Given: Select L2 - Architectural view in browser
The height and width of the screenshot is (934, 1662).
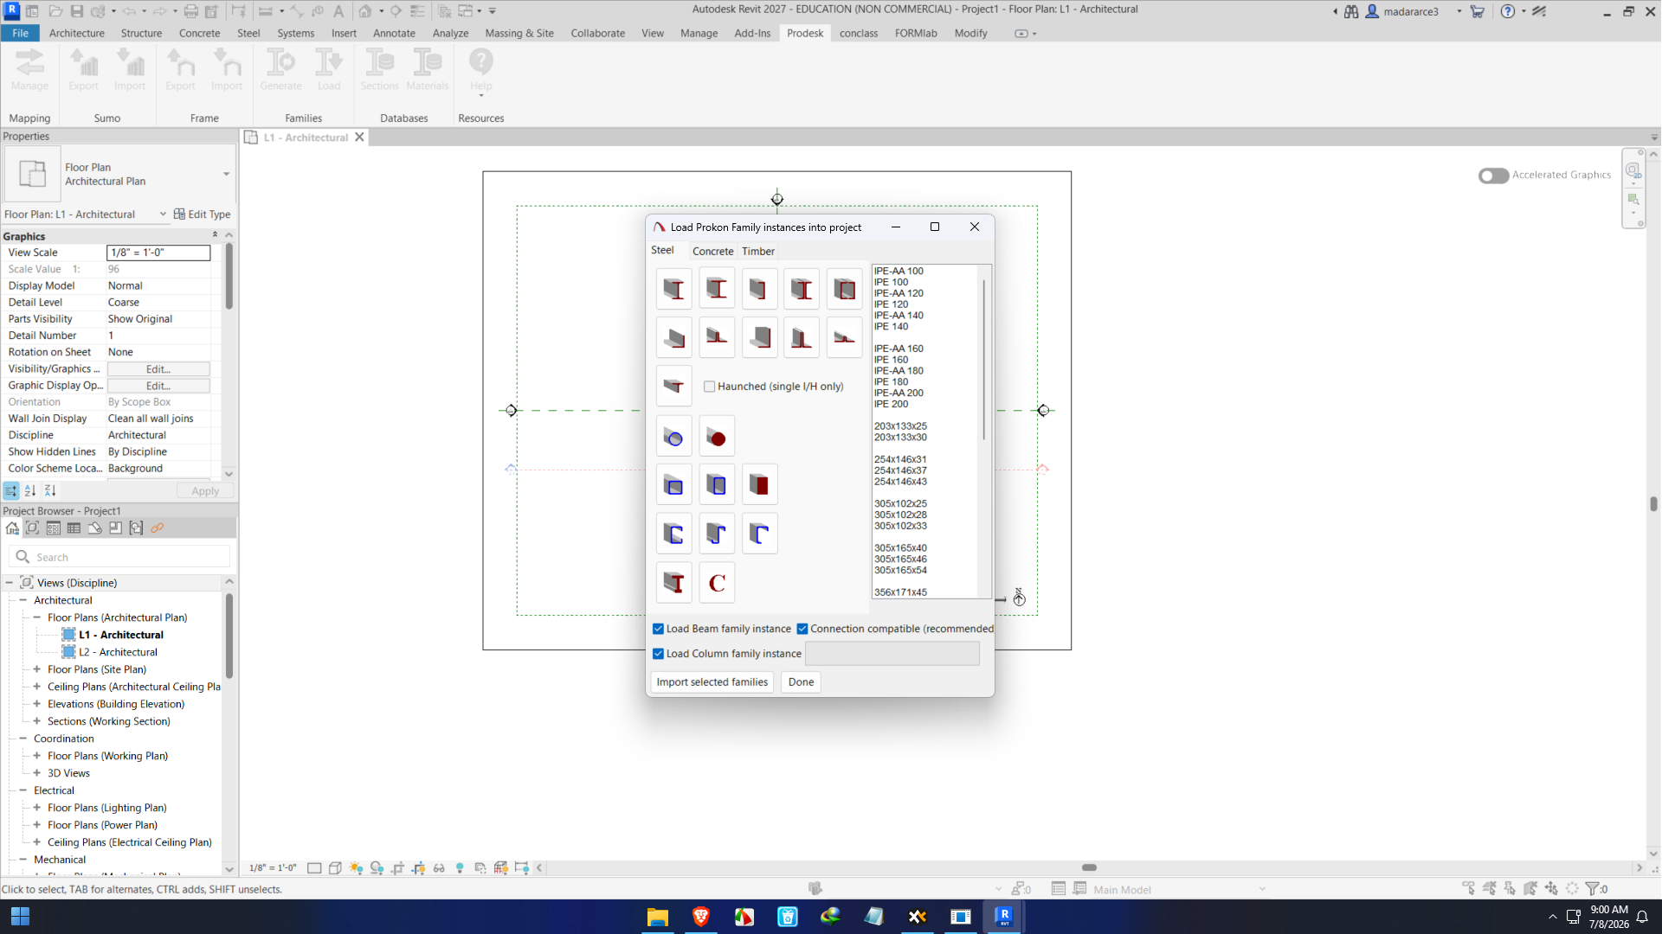Looking at the screenshot, I should coord(119,652).
